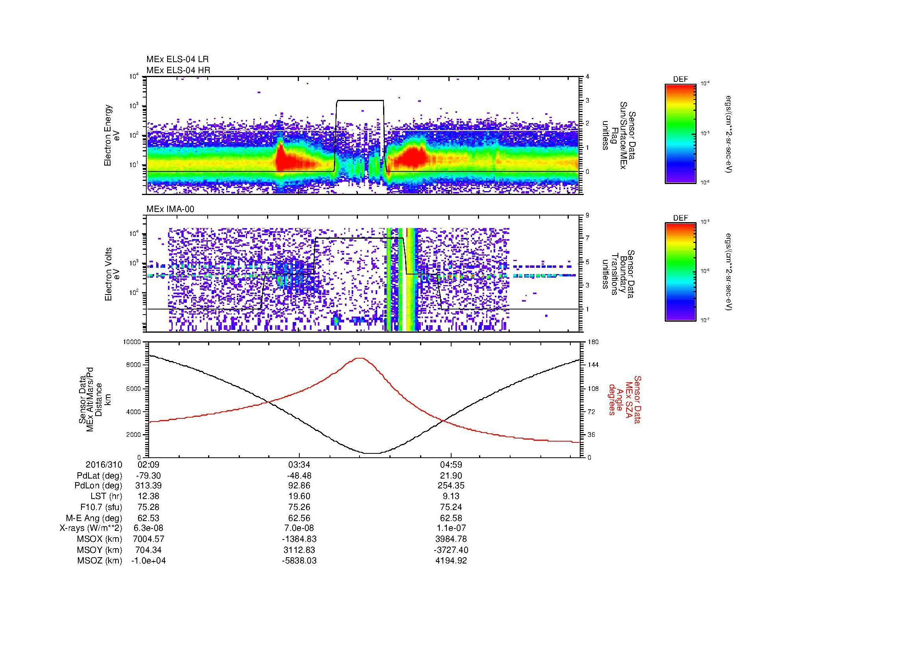Click the top DEF color bar
The height and width of the screenshot is (650, 920).
pyautogui.click(x=680, y=133)
